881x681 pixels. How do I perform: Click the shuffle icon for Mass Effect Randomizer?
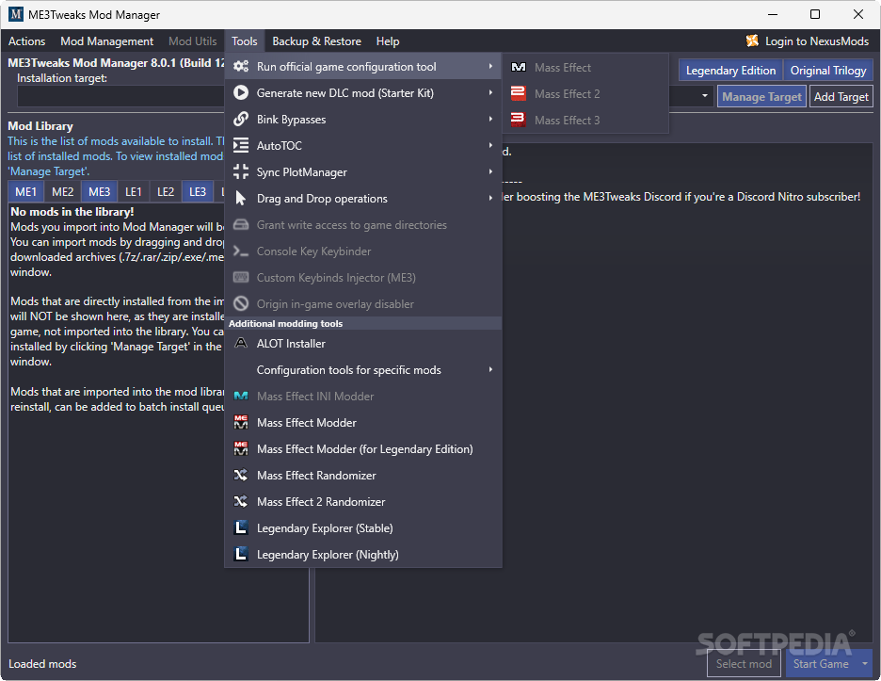pos(241,476)
